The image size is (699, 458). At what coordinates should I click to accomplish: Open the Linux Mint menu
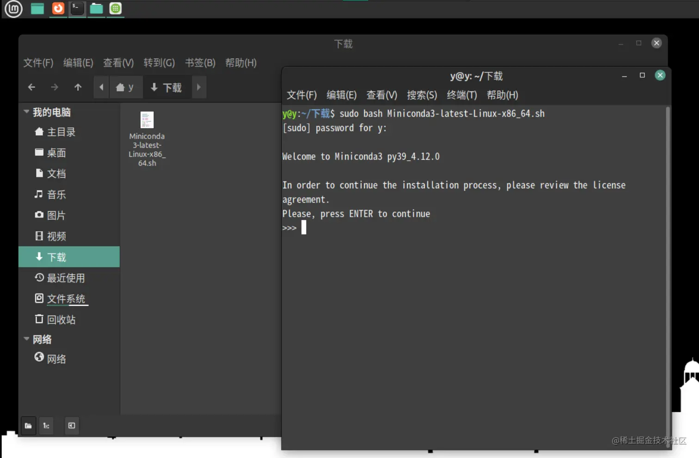(13, 9)
